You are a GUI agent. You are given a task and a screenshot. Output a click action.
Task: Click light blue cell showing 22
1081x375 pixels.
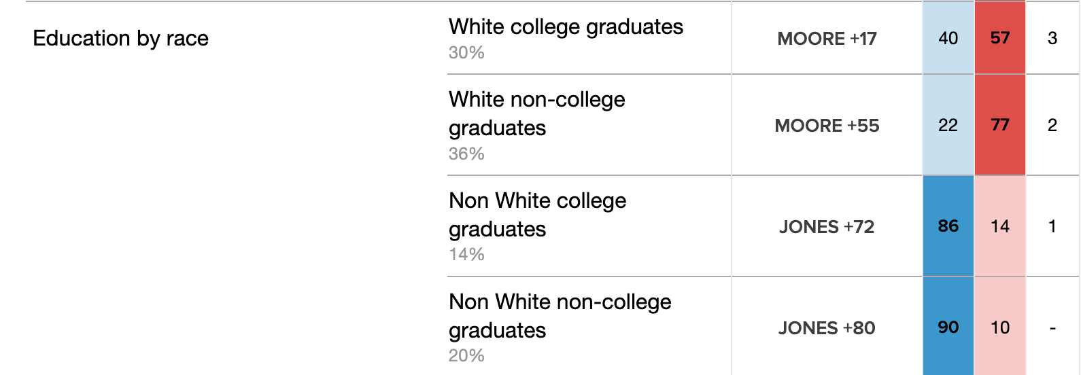pyautogui.click(x=948, y=125)
